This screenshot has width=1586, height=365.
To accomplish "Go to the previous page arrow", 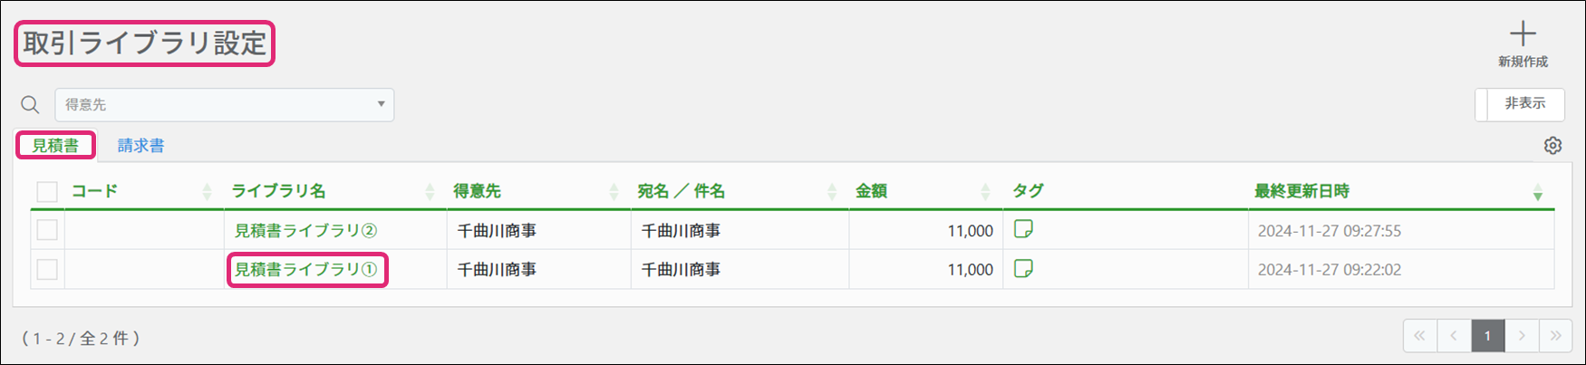I will [1454, 336].
